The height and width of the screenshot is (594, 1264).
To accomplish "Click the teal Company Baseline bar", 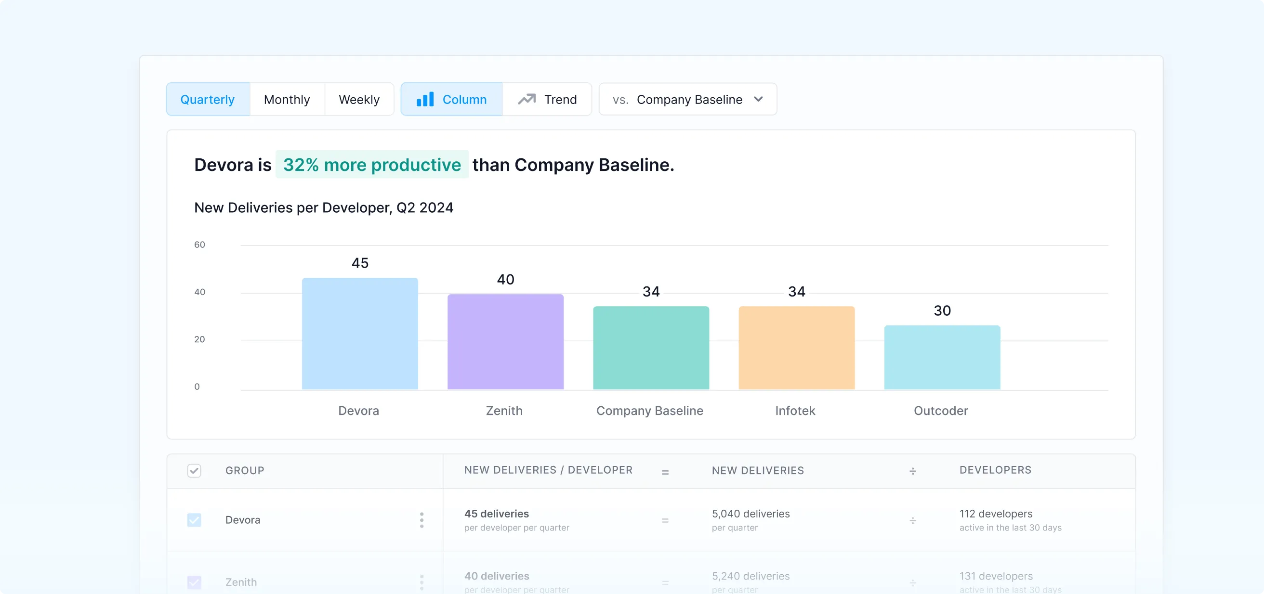I will click(651, 348).
